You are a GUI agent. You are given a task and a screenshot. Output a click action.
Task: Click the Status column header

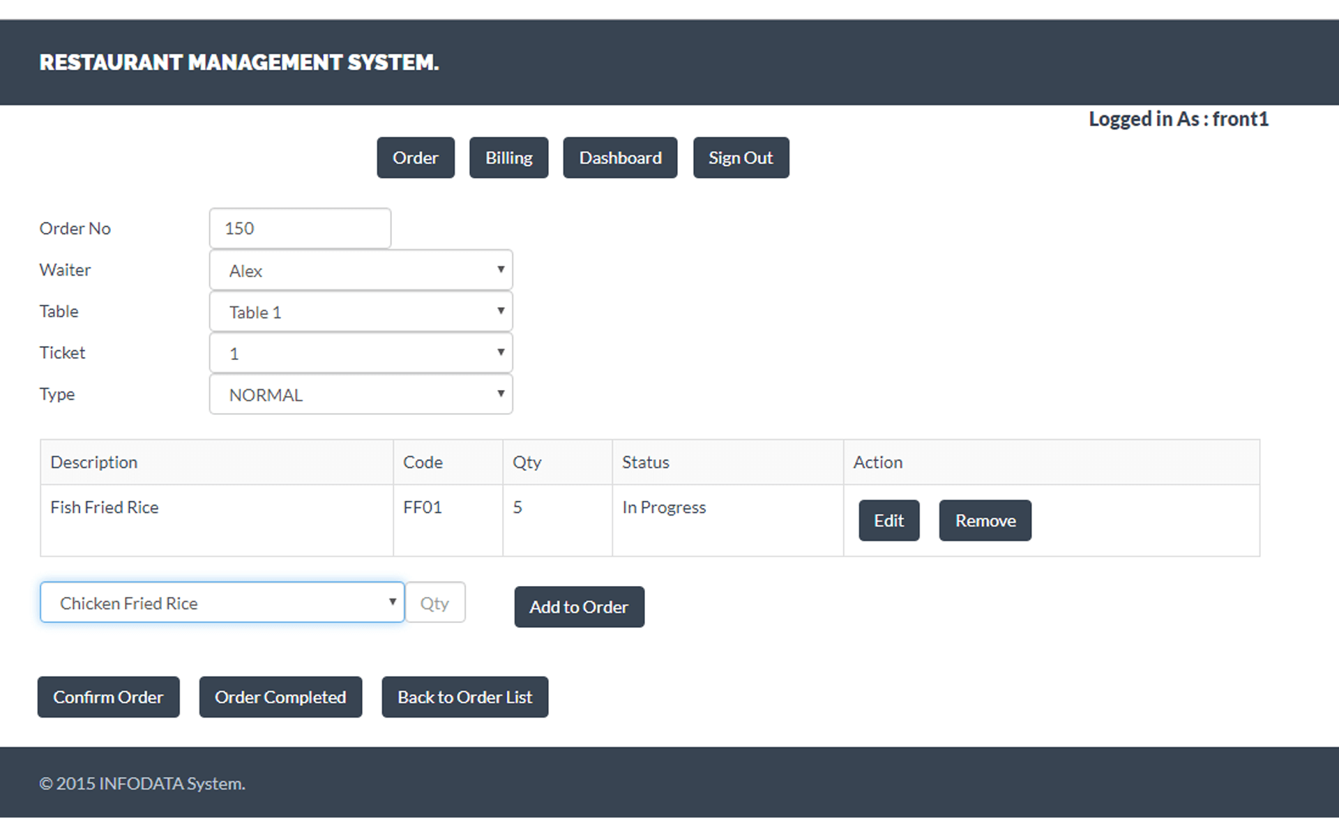(645, 462)
